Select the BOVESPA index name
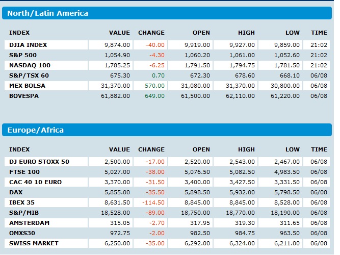Viewport: 340px width, 255px height. 24,96
